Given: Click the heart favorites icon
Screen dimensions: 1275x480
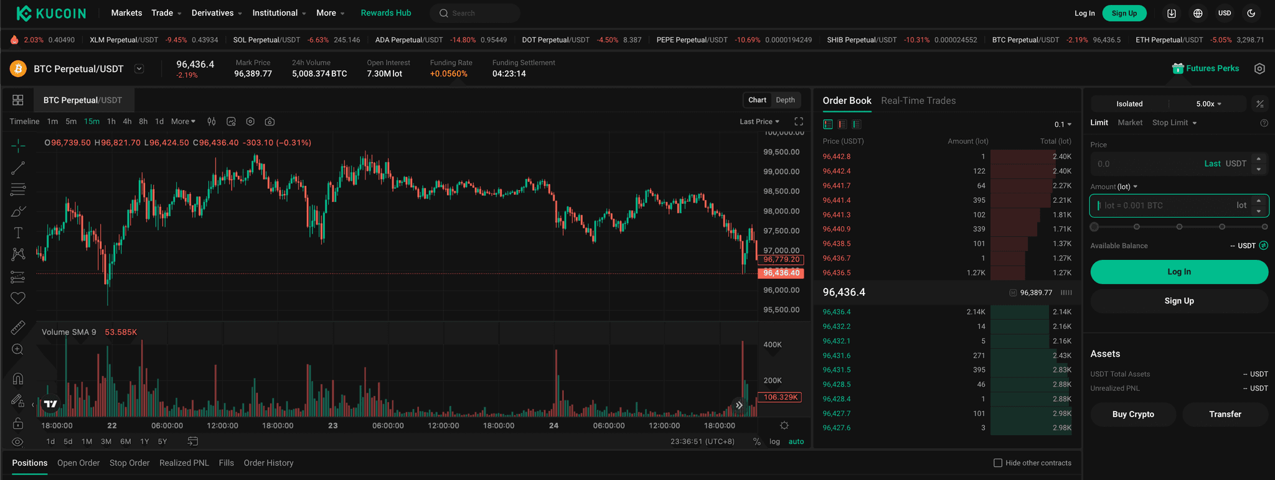Looking at the screenshot, I should coord(18,298).
